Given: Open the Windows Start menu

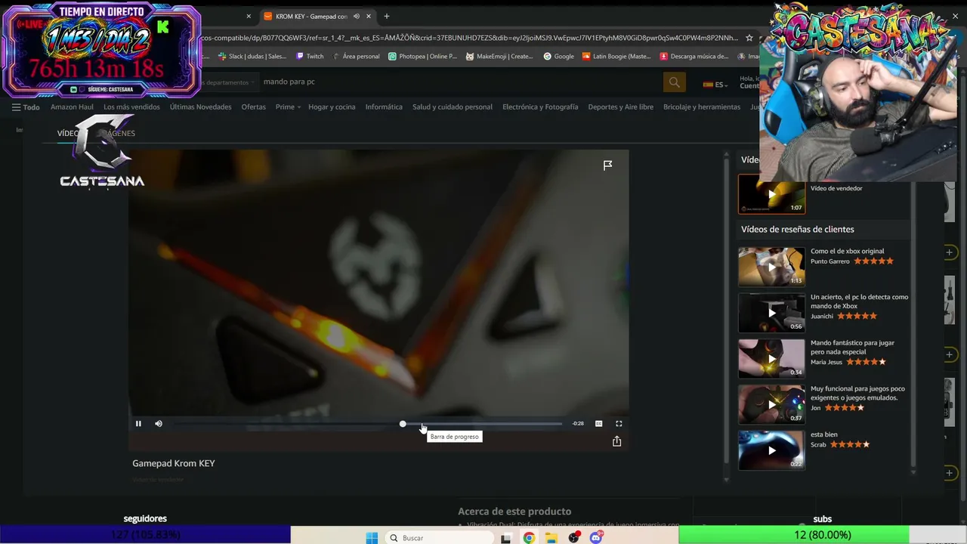Looking at the screenshot, I should 372,538.
